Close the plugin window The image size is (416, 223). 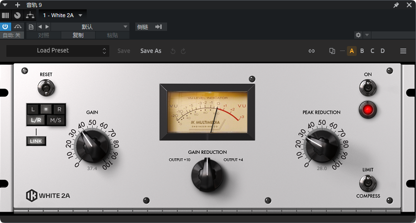click(x=409, y=5)
